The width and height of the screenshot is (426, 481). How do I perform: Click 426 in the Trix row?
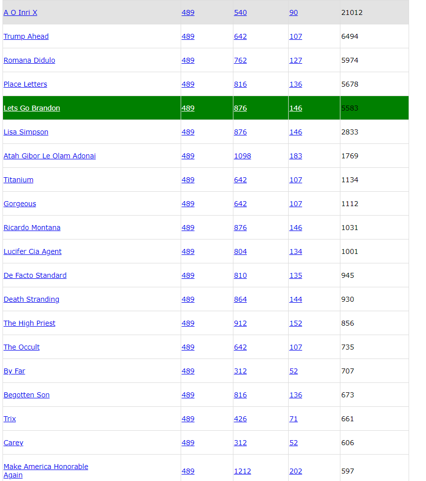[240, 419]
